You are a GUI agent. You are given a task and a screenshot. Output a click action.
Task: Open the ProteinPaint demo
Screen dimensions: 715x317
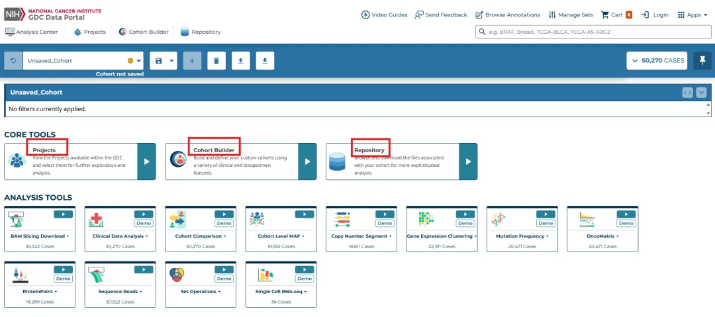point(63,279)
